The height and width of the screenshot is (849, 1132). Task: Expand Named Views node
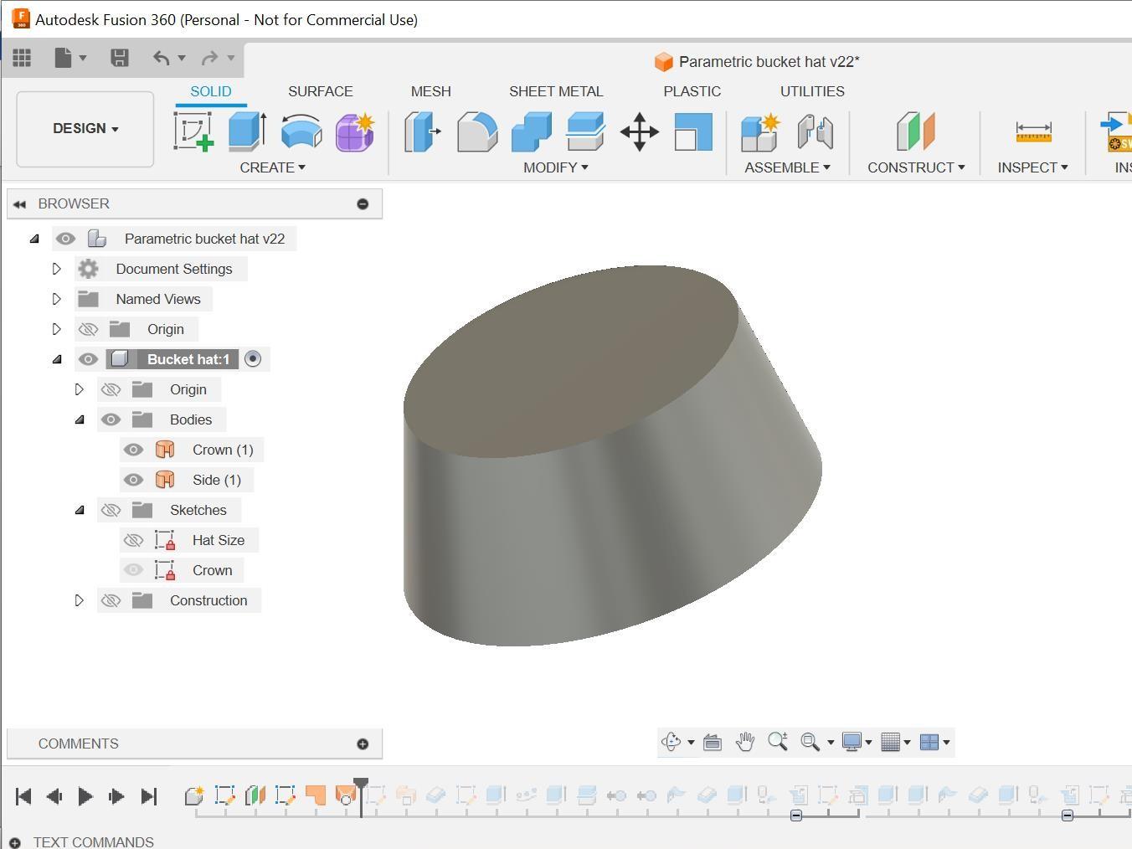coord(57,299)
